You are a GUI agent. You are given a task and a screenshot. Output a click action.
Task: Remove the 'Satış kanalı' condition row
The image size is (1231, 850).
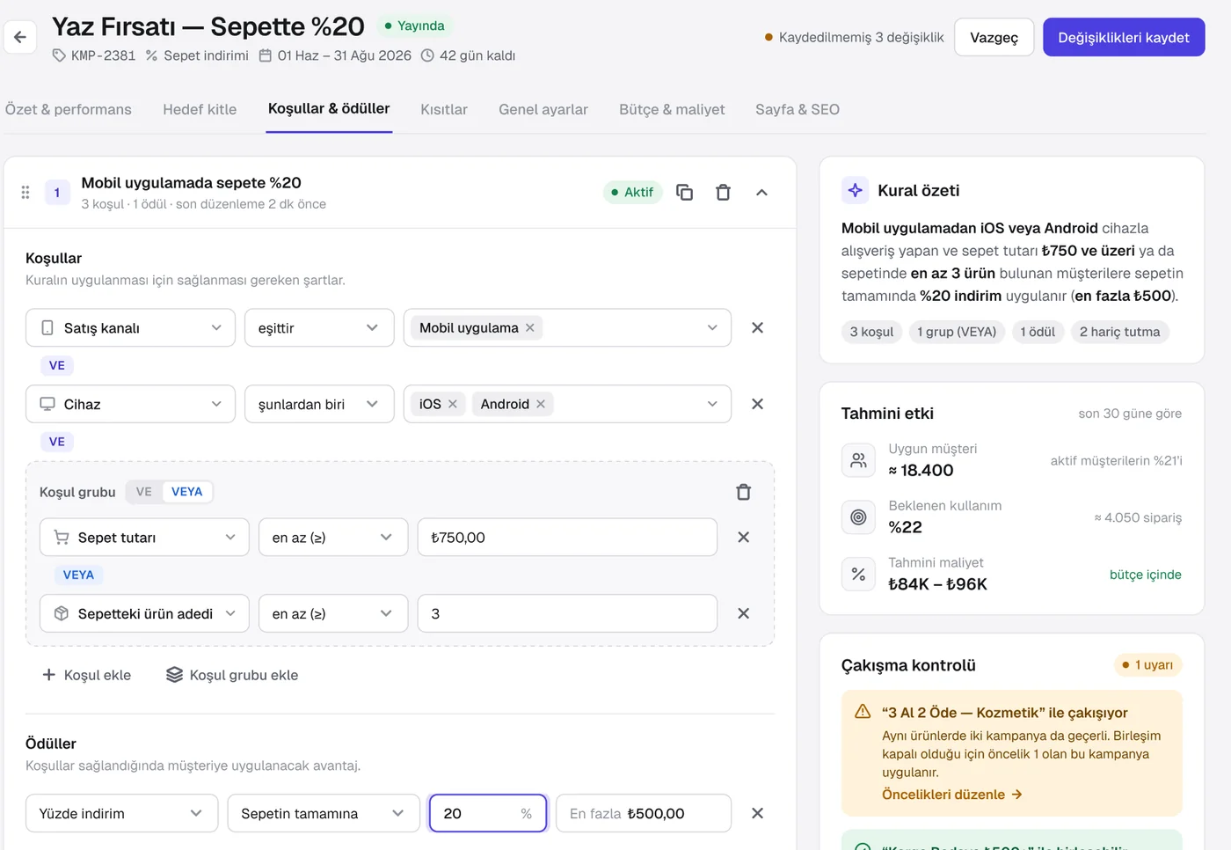coord(757,327)
